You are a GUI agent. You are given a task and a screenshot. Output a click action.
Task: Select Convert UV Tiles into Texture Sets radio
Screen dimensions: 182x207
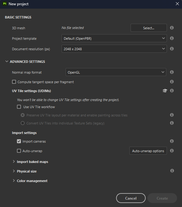[22, 123]
